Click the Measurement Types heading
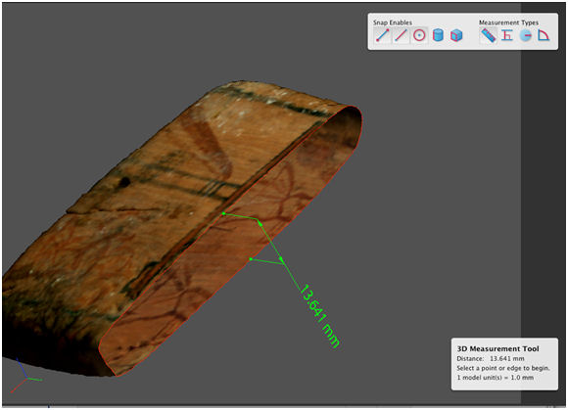 click(x=508, y=23)
